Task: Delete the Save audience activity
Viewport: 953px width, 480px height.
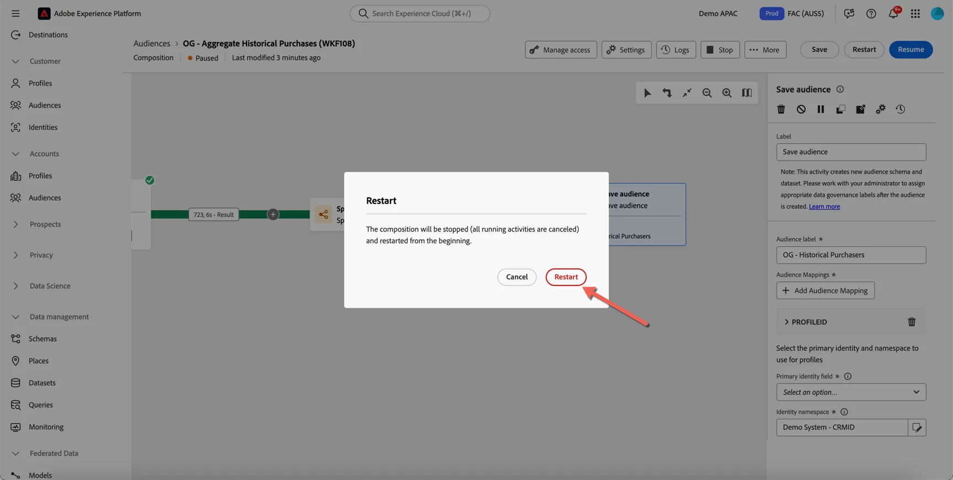Action: pos(781,109)
